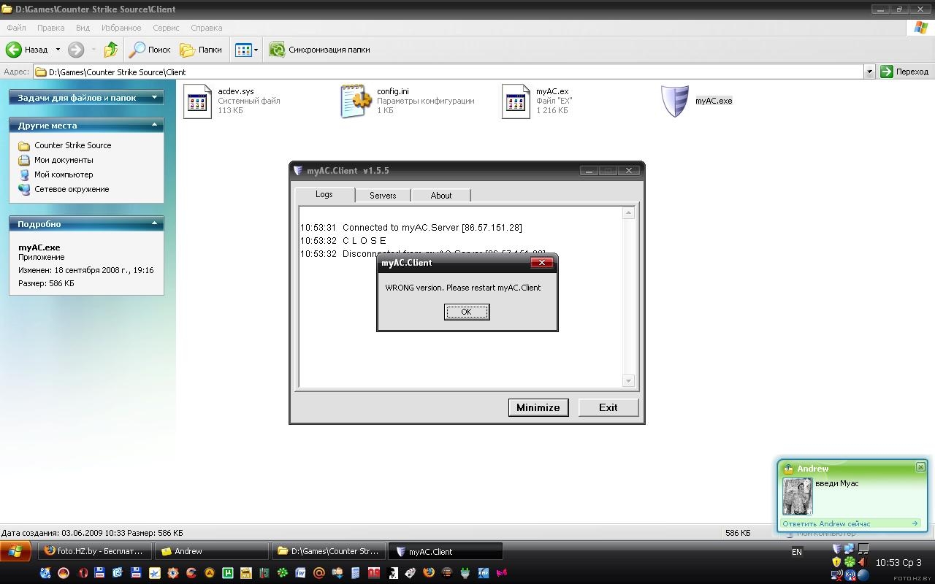The image size is (935, 584).
Task: Click the ICQ flower icon in system tray
Action: coord(850,562)
